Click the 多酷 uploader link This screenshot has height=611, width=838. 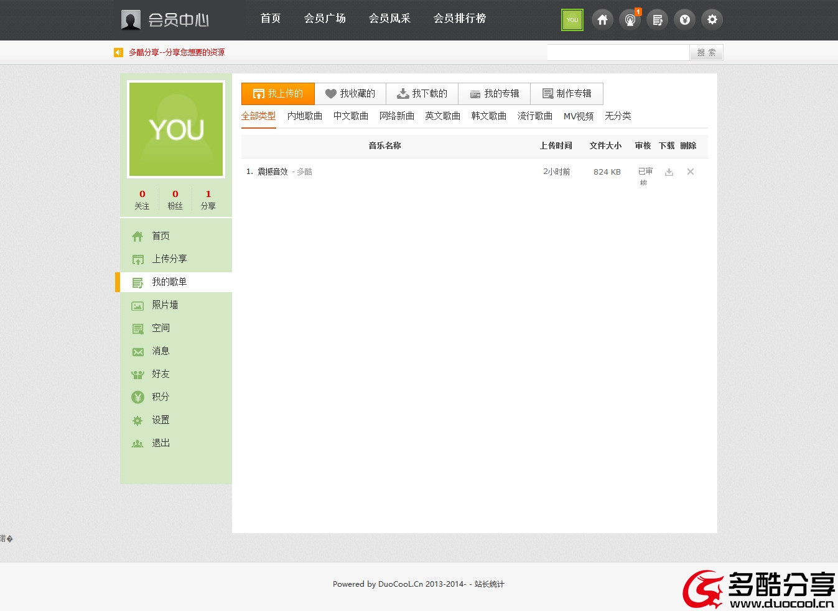click(304, 172)
